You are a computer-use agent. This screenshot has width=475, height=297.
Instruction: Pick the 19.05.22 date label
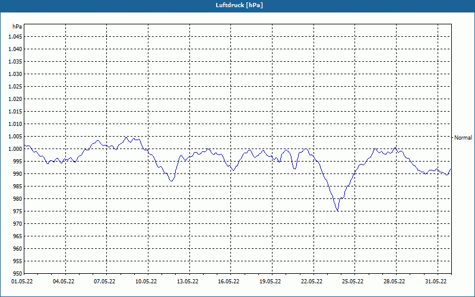point(270,281)
